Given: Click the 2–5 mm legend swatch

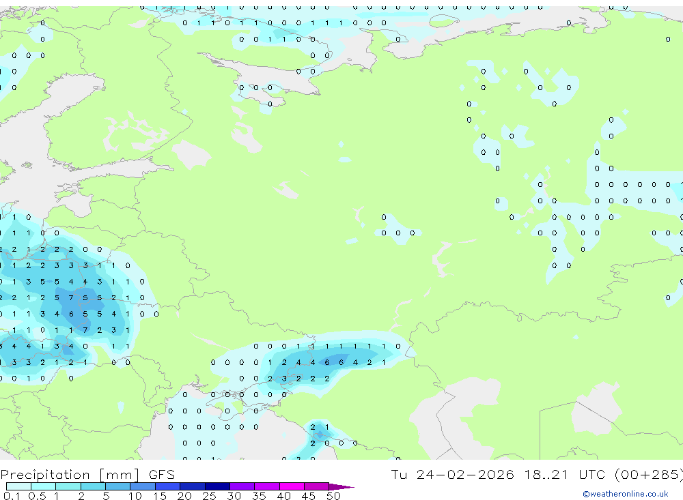Looking at the screenshot, I should coord(93,486).
